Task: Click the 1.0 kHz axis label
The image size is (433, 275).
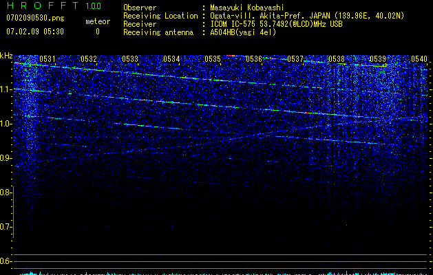Action: click(6, 124)
